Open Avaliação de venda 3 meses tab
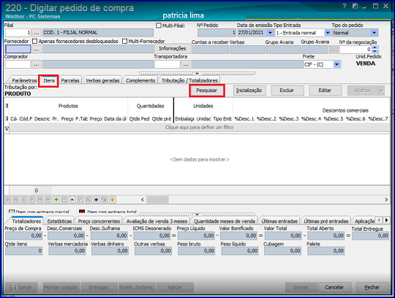 [157, 221]
